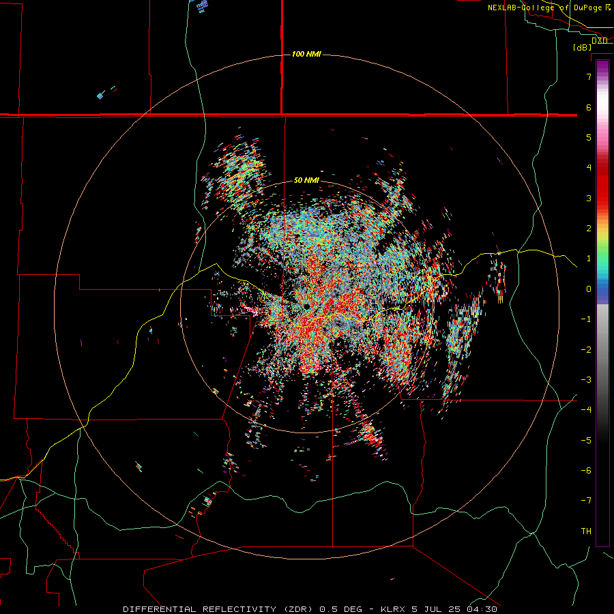This screenshot has width=614, height=614.
Task: Click the DZD product label above the color scale
Action: [599, 40]
